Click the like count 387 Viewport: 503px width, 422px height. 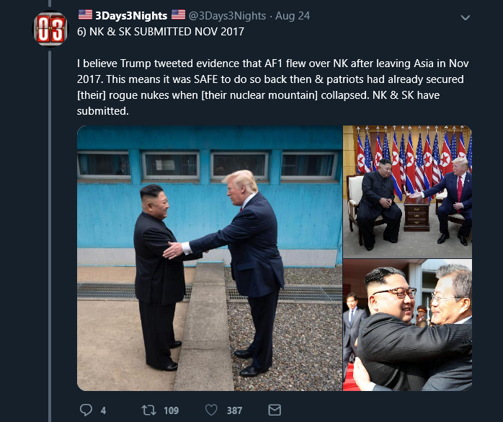[x=234, y=410]
